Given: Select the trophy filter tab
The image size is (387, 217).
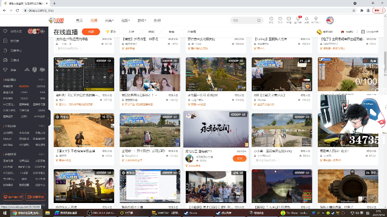Looking at the screenshot, I should click(111, 32).
